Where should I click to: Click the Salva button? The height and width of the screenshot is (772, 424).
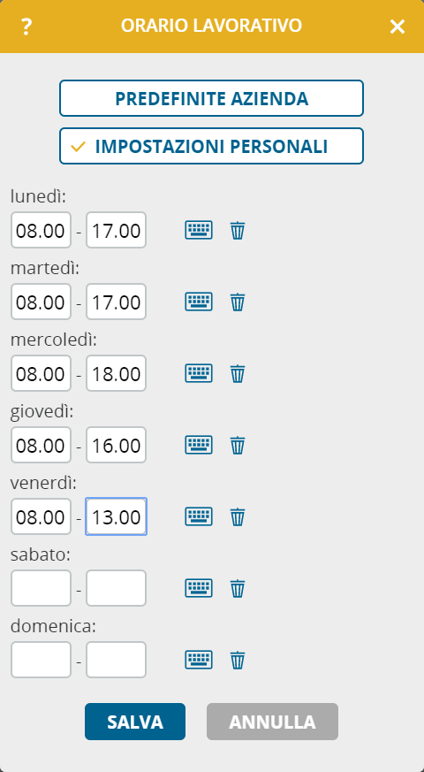point(135,722)
